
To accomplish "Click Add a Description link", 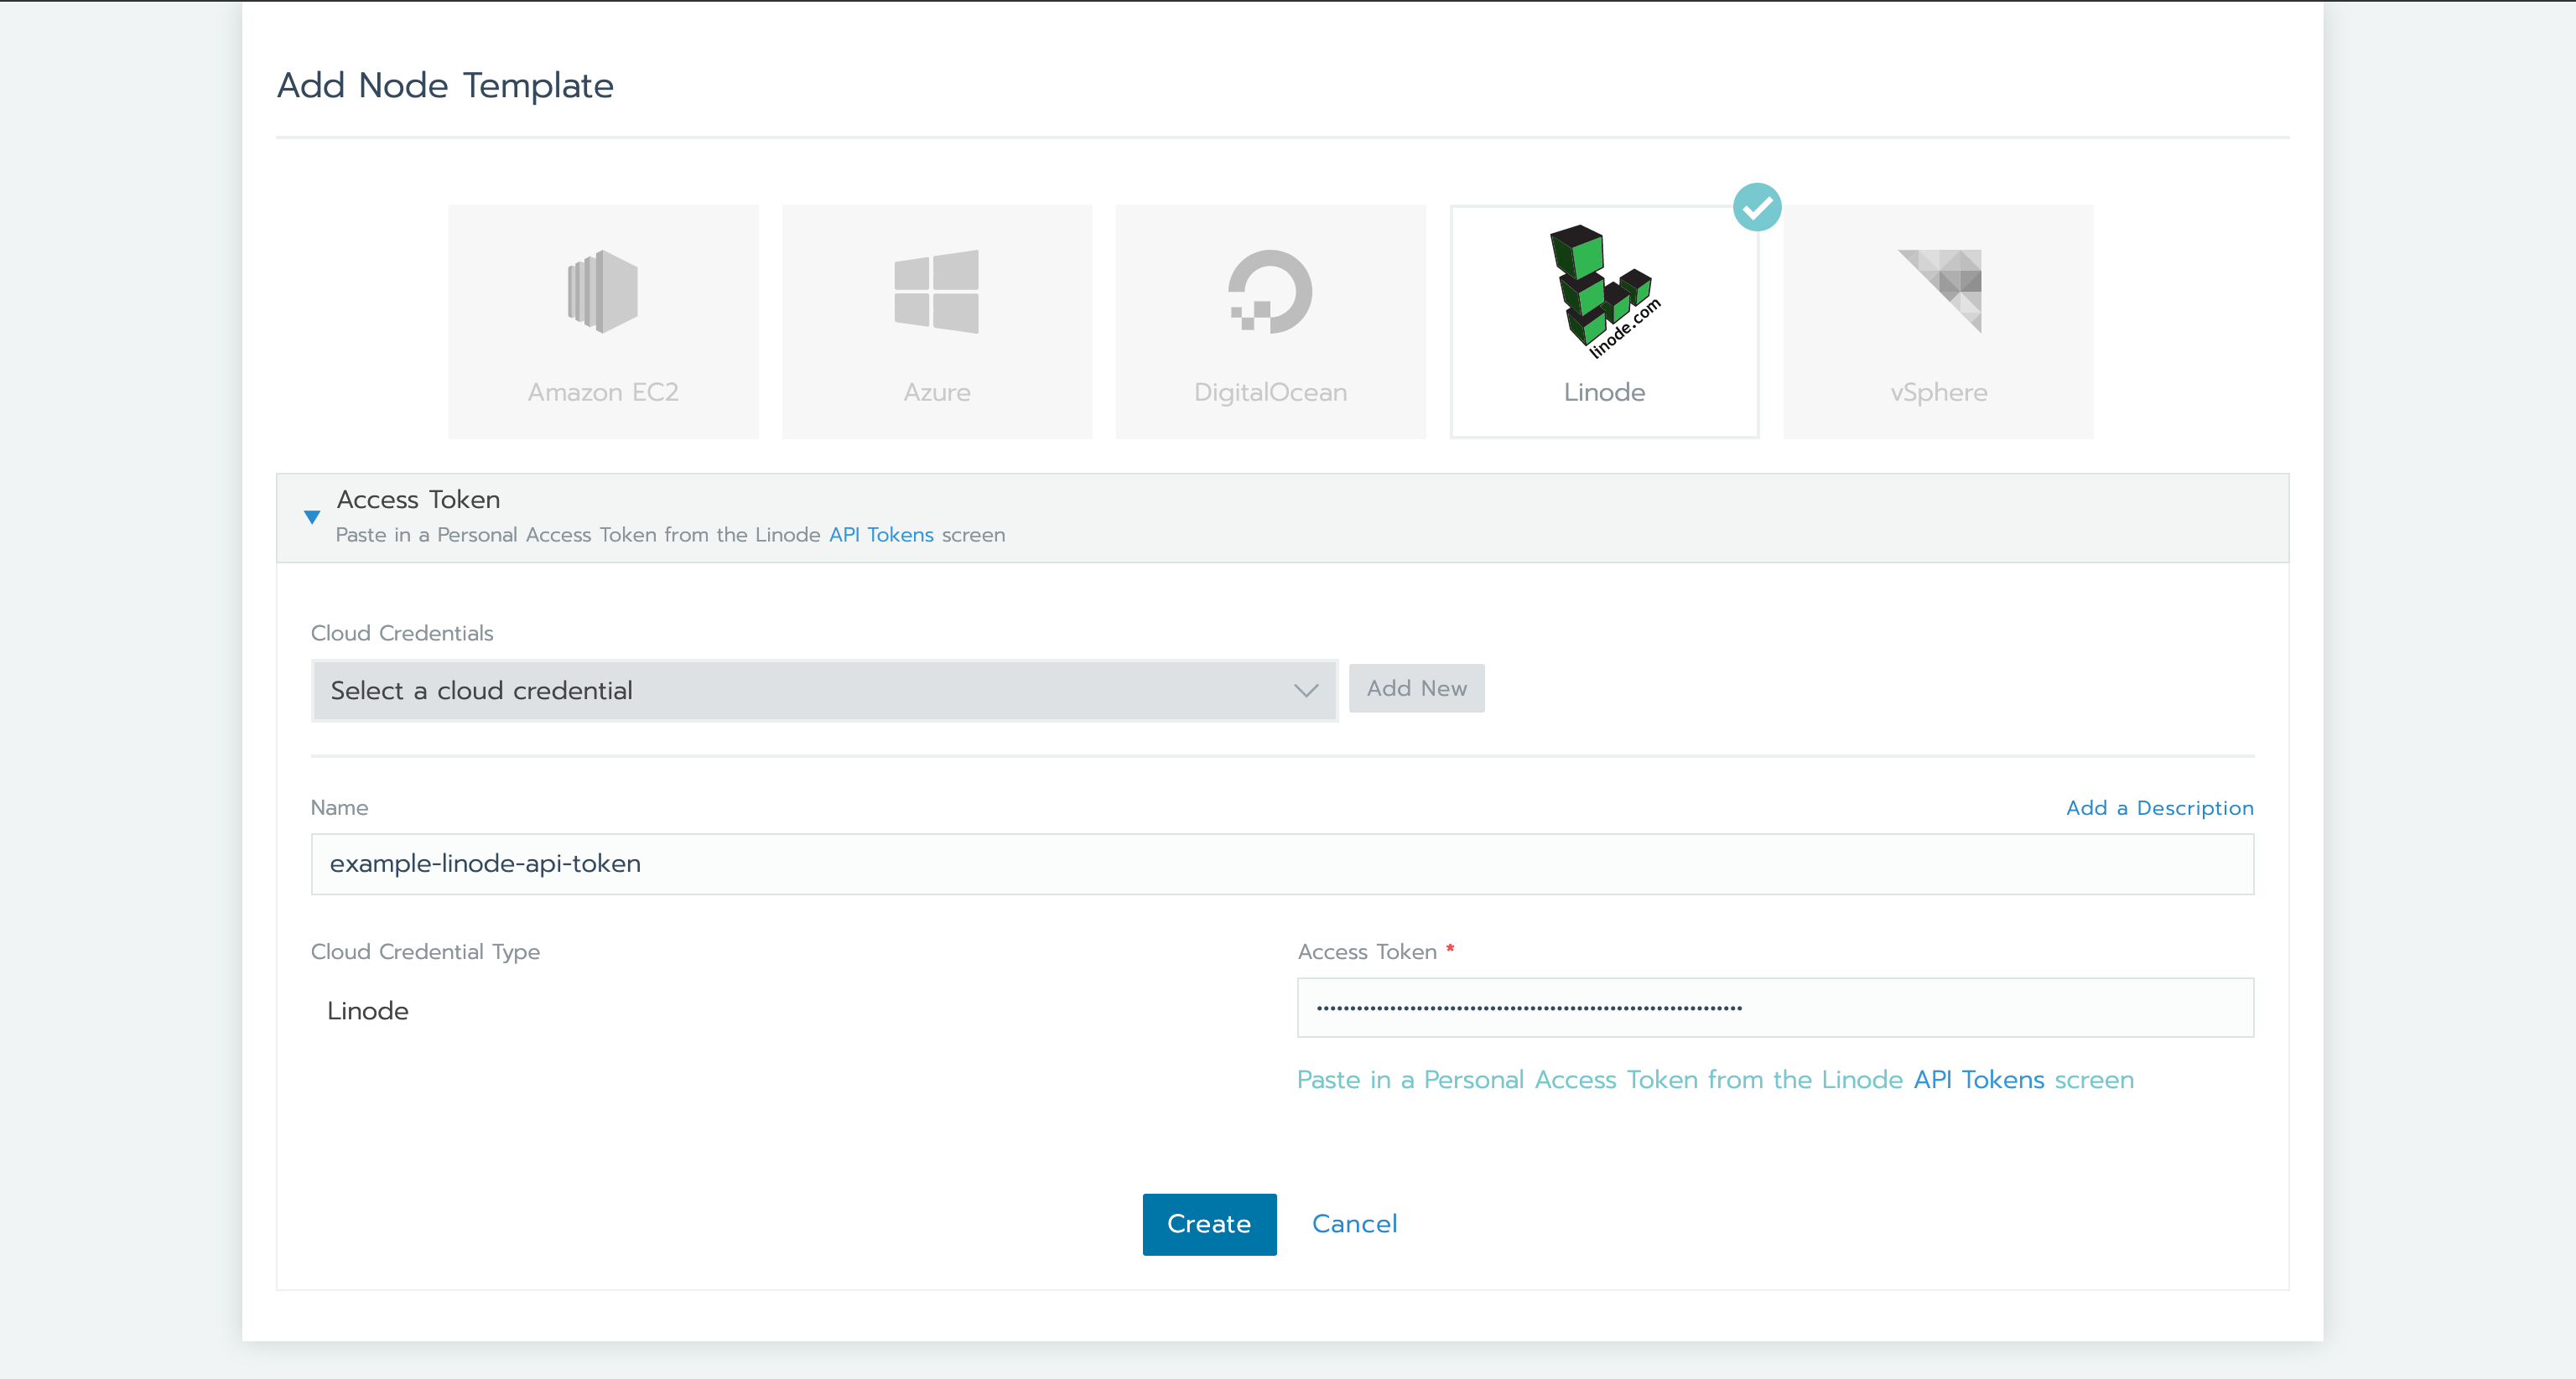I will coord(2158,807).
